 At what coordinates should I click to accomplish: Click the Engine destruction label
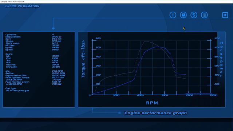coord(16,75)
